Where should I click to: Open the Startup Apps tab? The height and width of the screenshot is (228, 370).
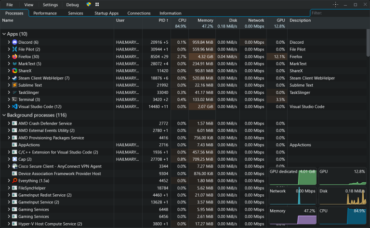tap(106, 13)
